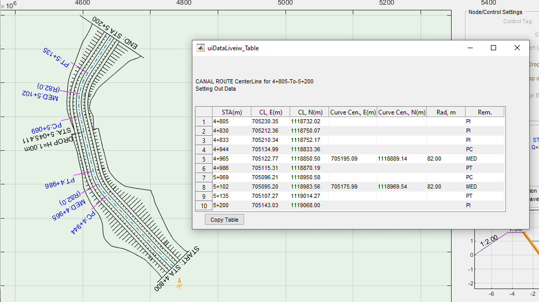Click the CL, E(m) column header
Image resolution: width=539 pixels, height=302 pixels.
270,112
